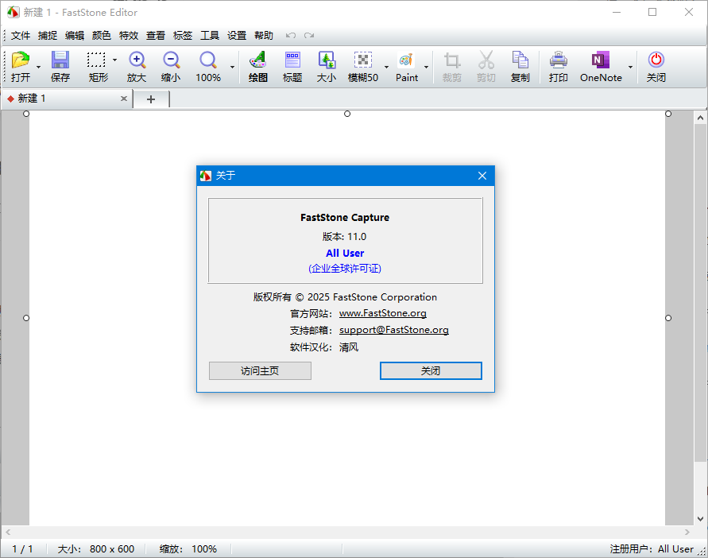Click the vertical scrollbar up arrow

pyautogui.click(x=700, y=118)
